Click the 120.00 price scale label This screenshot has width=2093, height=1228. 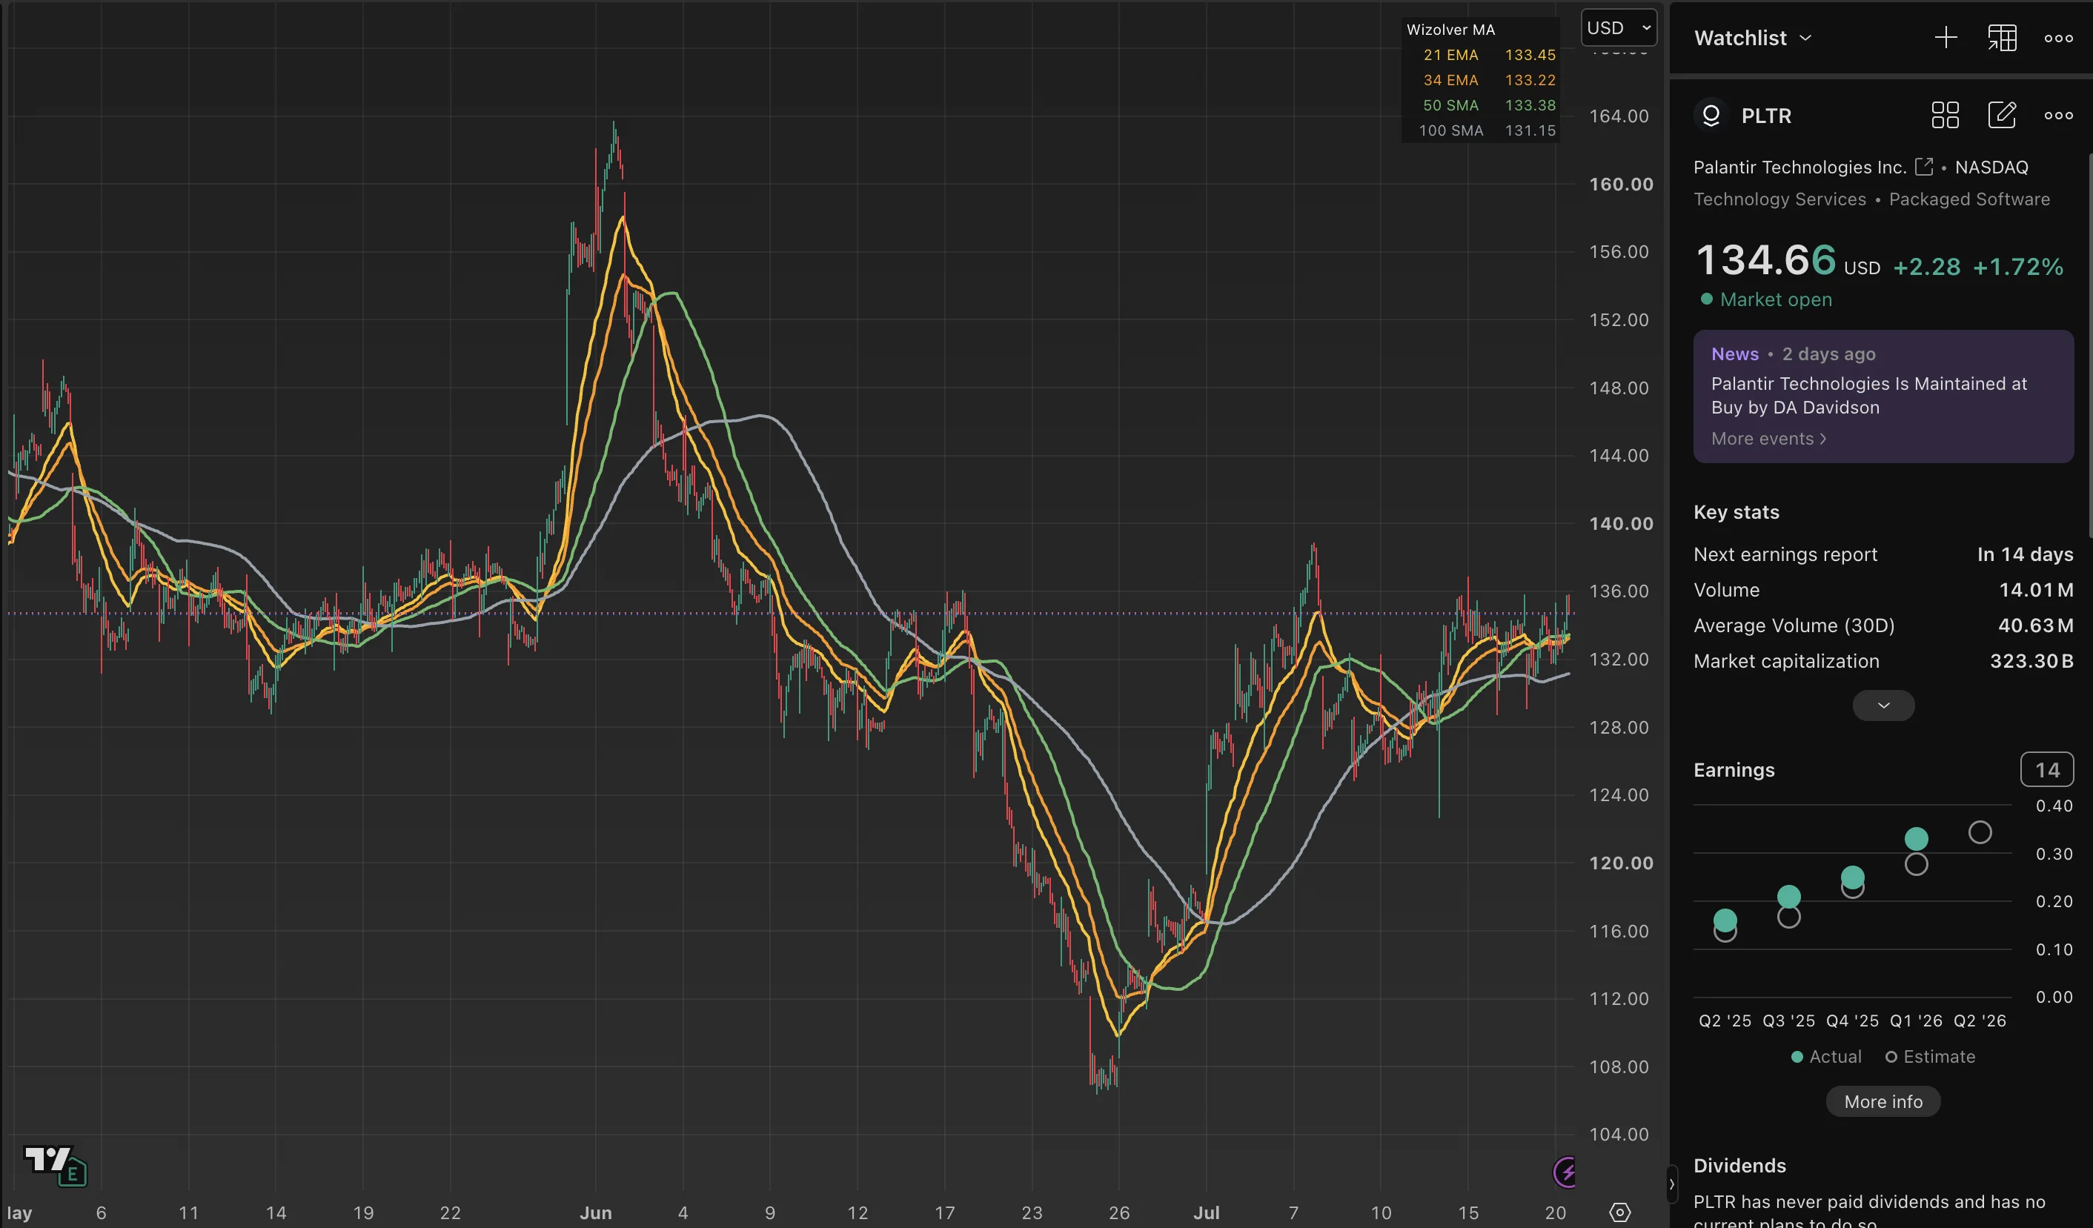pos(1620,863)
